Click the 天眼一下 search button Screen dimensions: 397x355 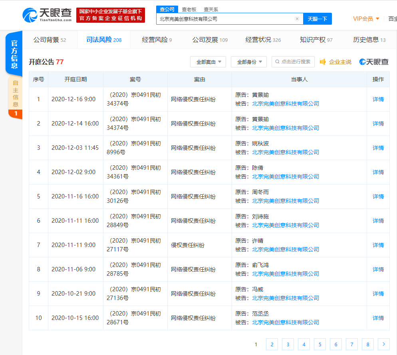[x=318, y=19]
